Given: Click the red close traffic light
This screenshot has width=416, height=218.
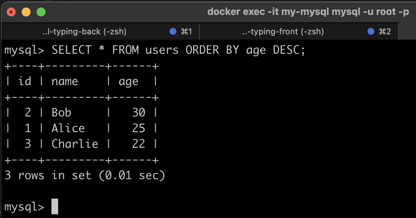Looking at the screenshot, I should 10,12.
